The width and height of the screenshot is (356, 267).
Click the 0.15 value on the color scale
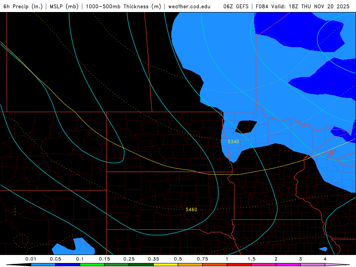(x=105, y=259)
